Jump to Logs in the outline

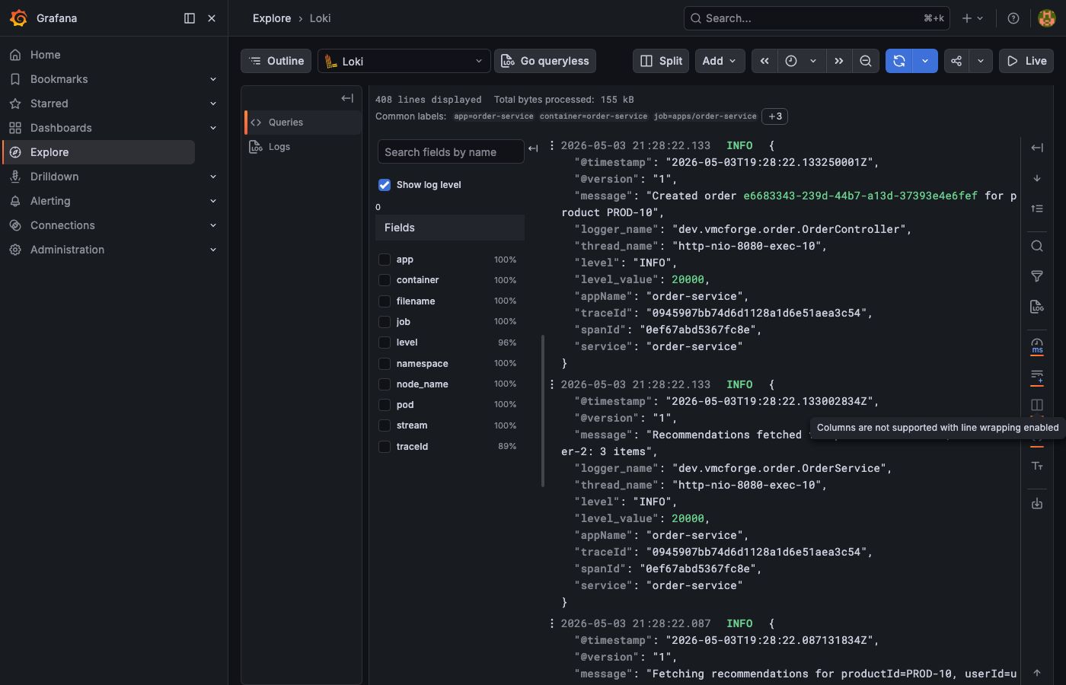coord(303,147)
